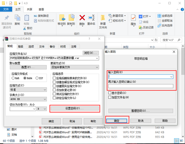Click the History icon
The height and width of the screenshot is (144, 185).
pyautogui.click(x=140, y=28)
